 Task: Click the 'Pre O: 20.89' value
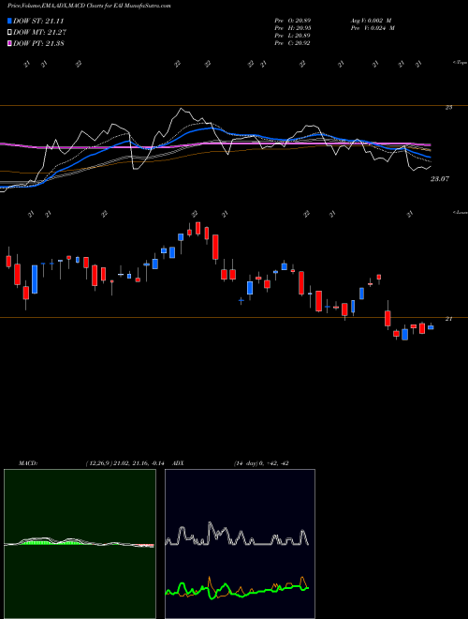point(292,21)
